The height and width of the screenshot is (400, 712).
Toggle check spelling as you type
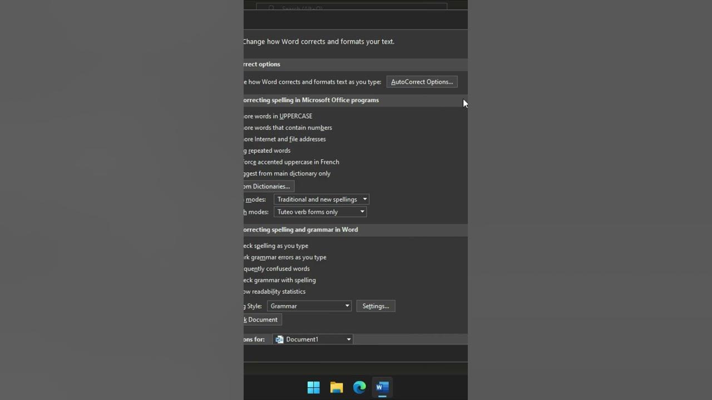(x=276, y=246)
